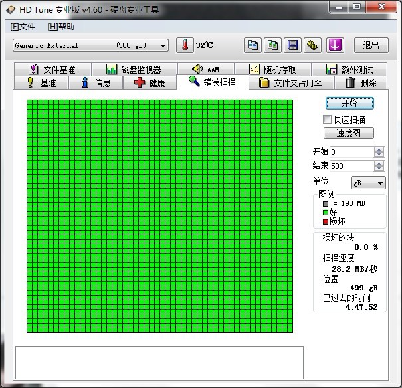This screenshot has width=402, height=388.
Task: Click the empty log text box
Action: pyautogui.click(x=159, y=362)
